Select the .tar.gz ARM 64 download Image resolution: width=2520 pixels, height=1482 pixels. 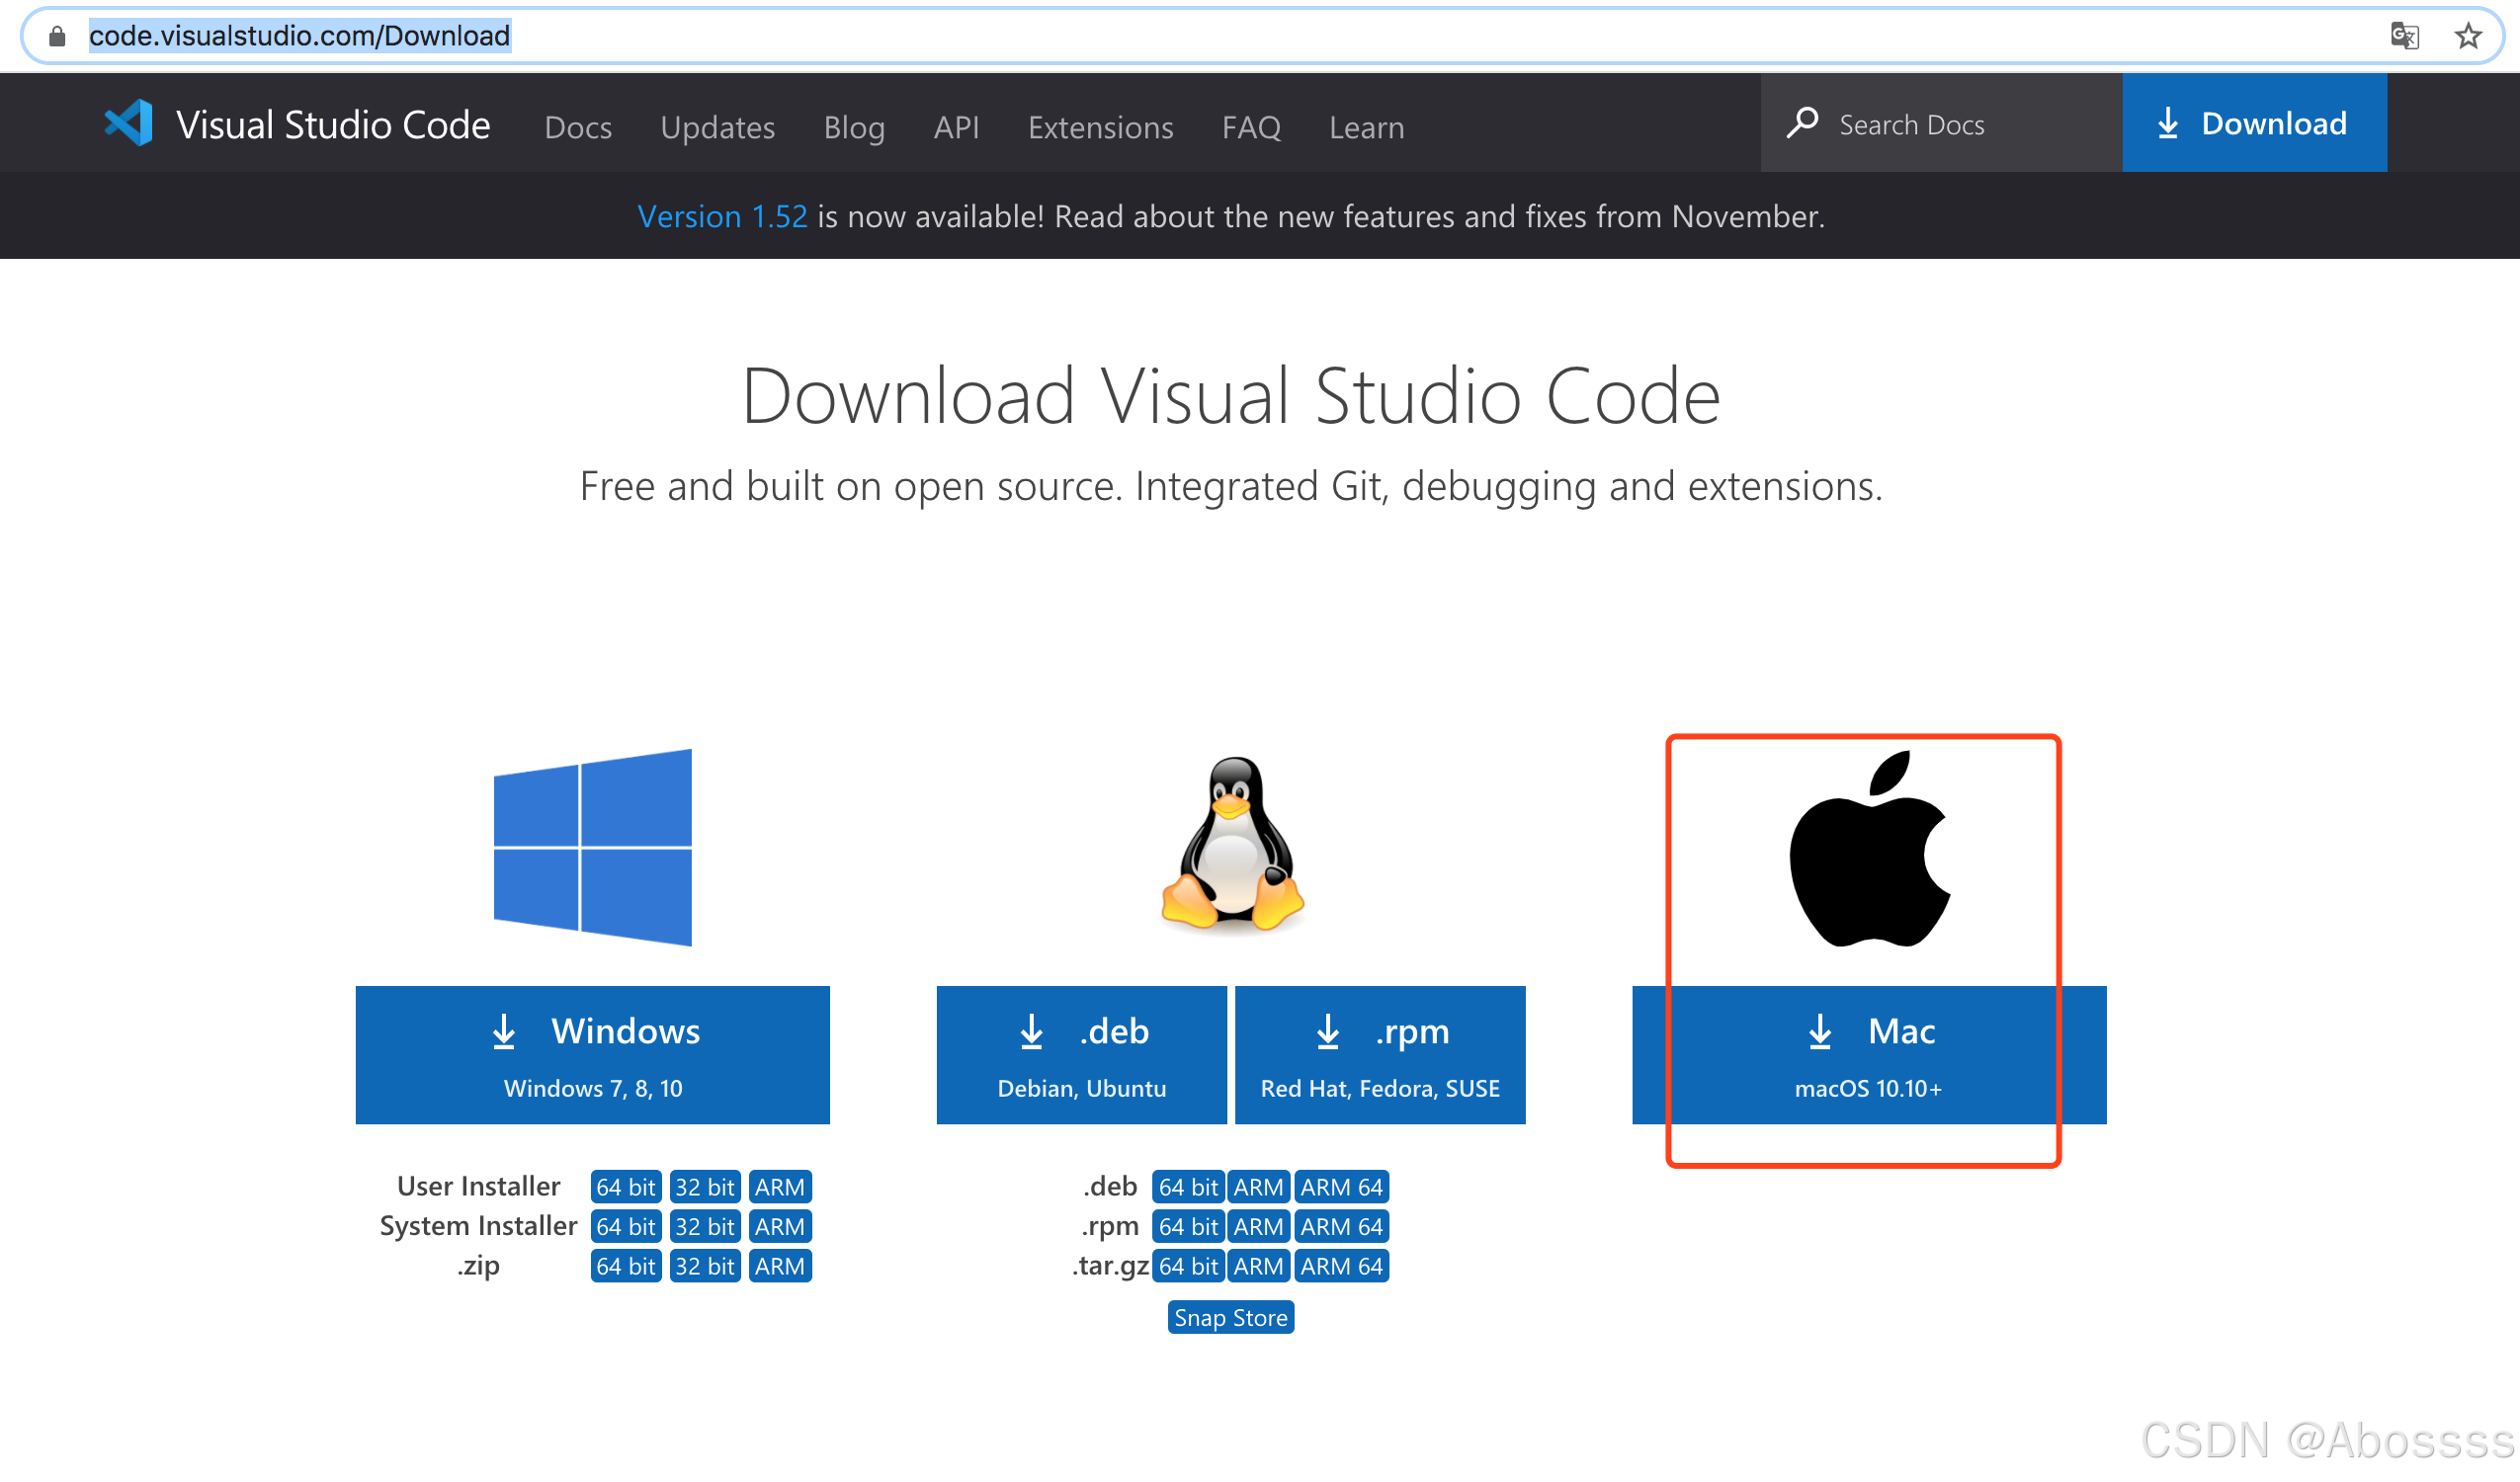point(1341,1266)
